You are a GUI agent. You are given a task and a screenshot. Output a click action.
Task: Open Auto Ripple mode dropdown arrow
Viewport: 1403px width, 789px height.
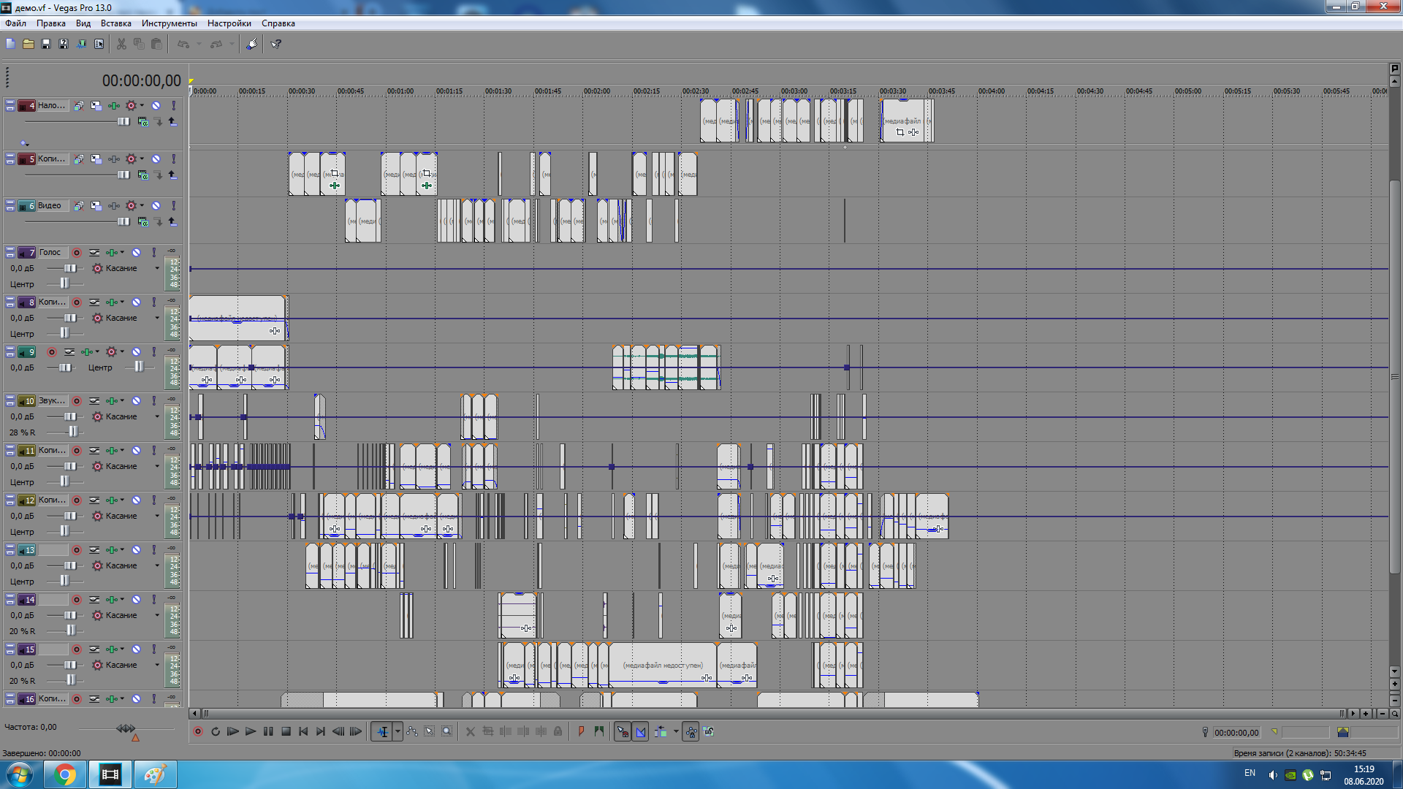pyautogui.click(x=676, y=731)
